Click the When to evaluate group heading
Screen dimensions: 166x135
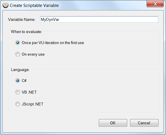pos(26,32)
